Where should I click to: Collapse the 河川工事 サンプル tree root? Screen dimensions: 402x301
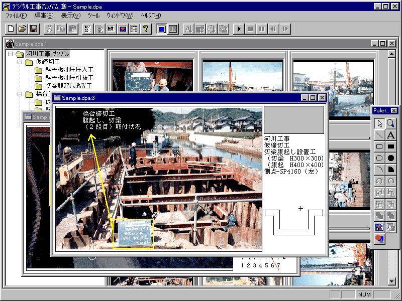[x=10, y=53]
